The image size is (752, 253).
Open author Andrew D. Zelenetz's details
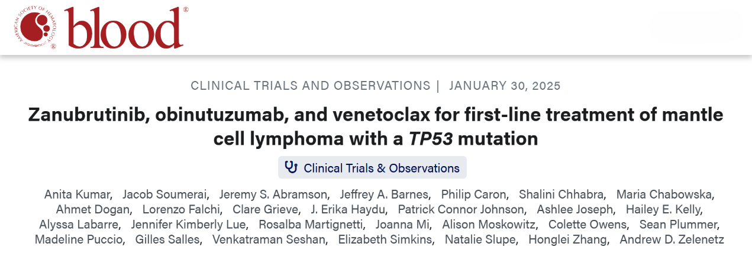(x=672, y=240)
